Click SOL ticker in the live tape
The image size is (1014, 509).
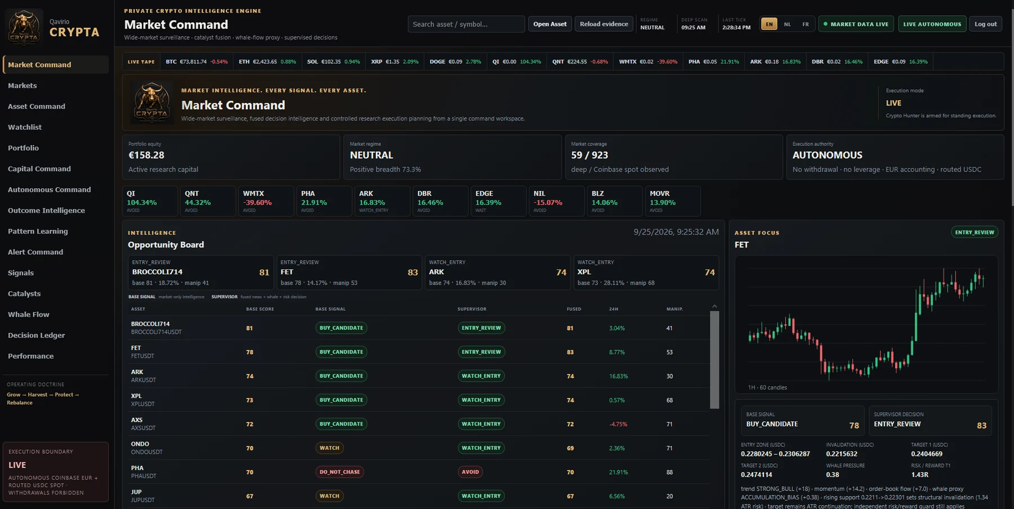click(333, 62)
